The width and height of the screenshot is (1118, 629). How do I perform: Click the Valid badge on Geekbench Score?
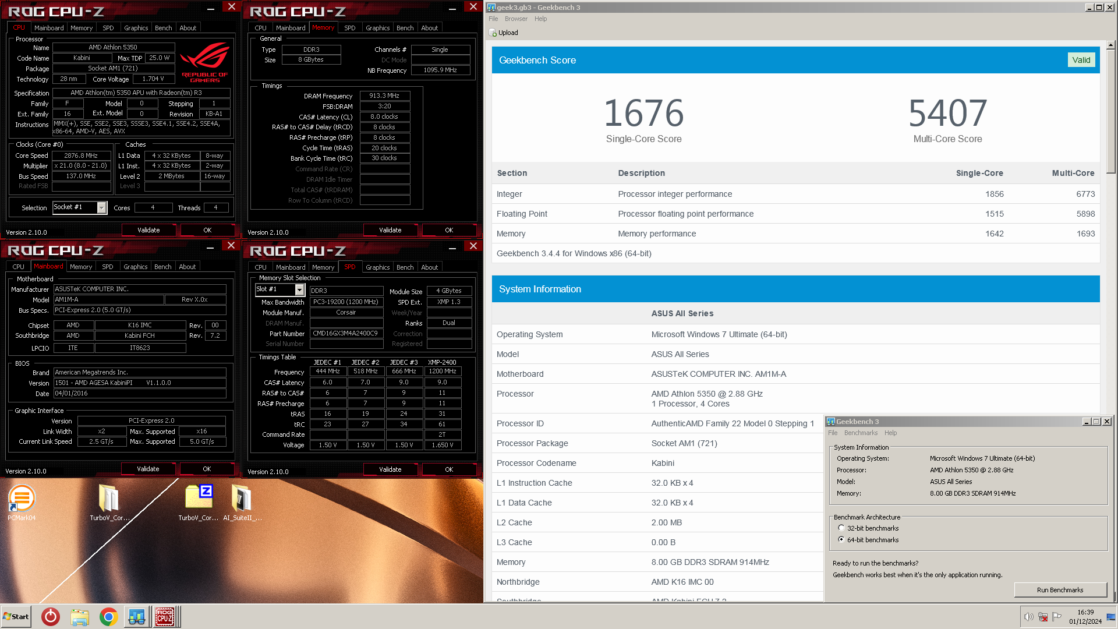click(1081, 60)
